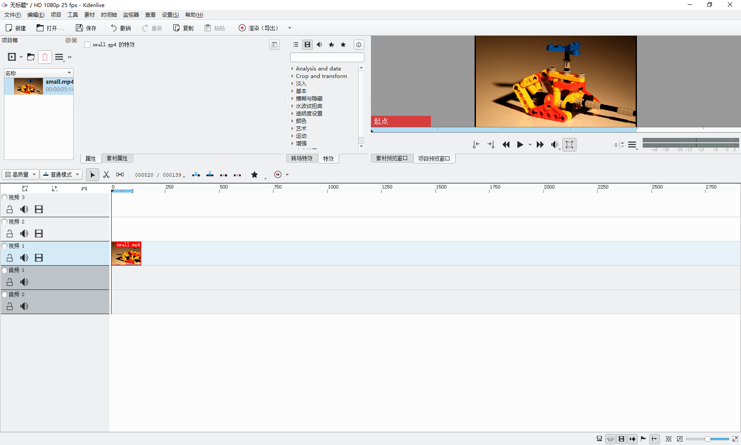
Task: Lock the 音频 1 track
Action: (x=10, y=282)
